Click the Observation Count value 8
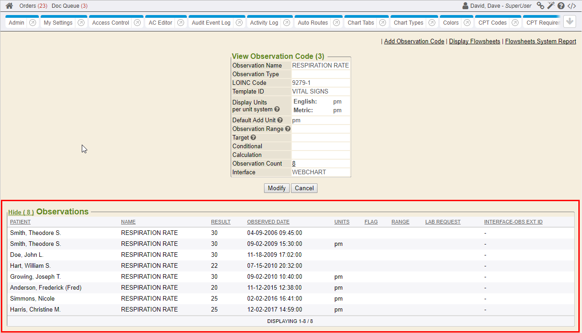Screen dimensions: 582x333 (x=294, y=164)
